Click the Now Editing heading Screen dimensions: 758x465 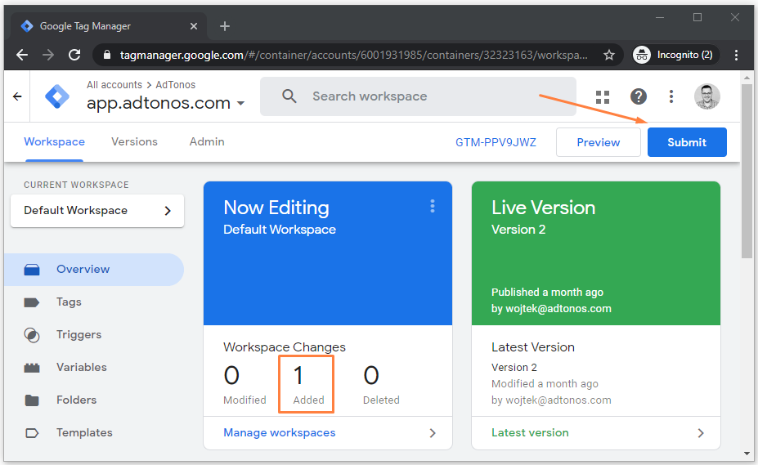click(276, 208)
